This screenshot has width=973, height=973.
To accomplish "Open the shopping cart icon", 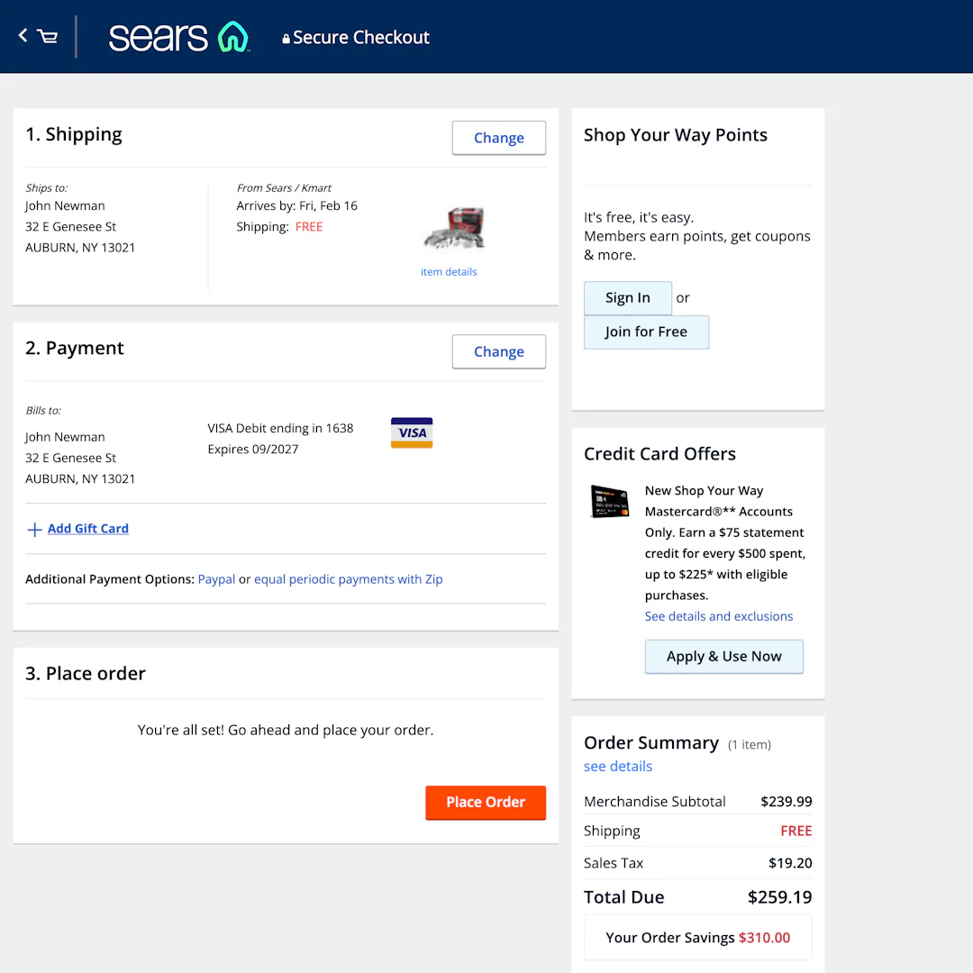I will [x=48, y=37].
